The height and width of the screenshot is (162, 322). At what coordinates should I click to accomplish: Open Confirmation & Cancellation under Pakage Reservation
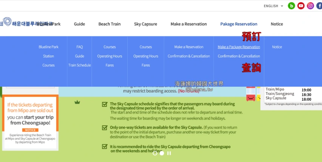[x=239, y=56]
